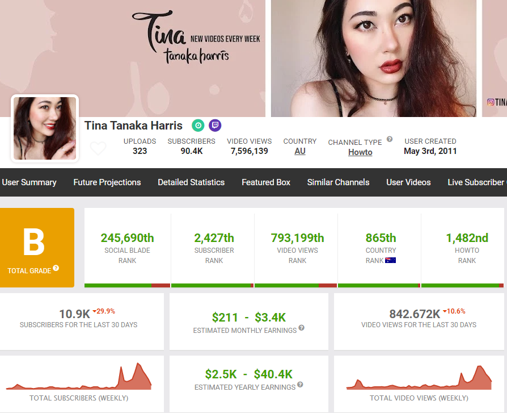The image size is (507, 413).
Task: Click the Australian flag icon in Country Rank
Action: pyautogui.click(x=390, y=260)
